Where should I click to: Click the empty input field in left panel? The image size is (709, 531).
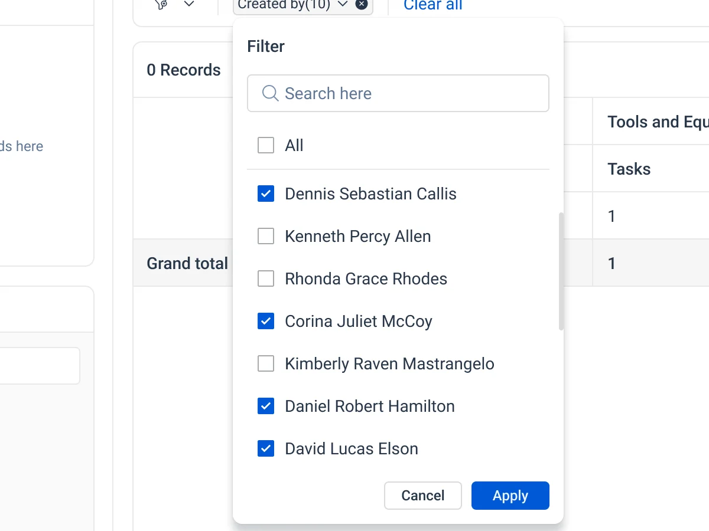(40, 366)
